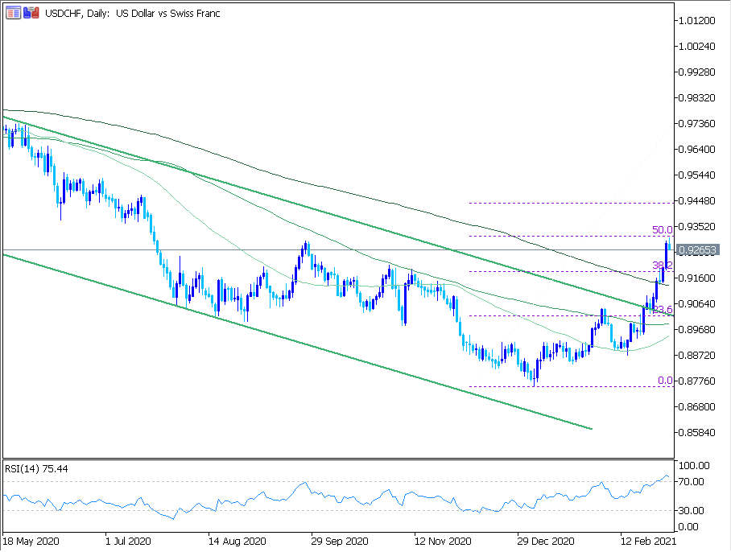The height and width of the screenshot is (552, 731).
Task: Click the 0.88720 price scale value
Action: [697, 356]
